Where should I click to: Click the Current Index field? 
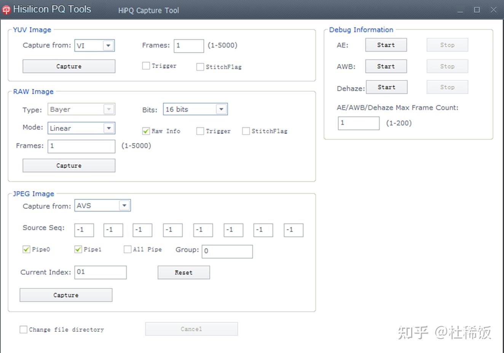[x=100, y=272]
